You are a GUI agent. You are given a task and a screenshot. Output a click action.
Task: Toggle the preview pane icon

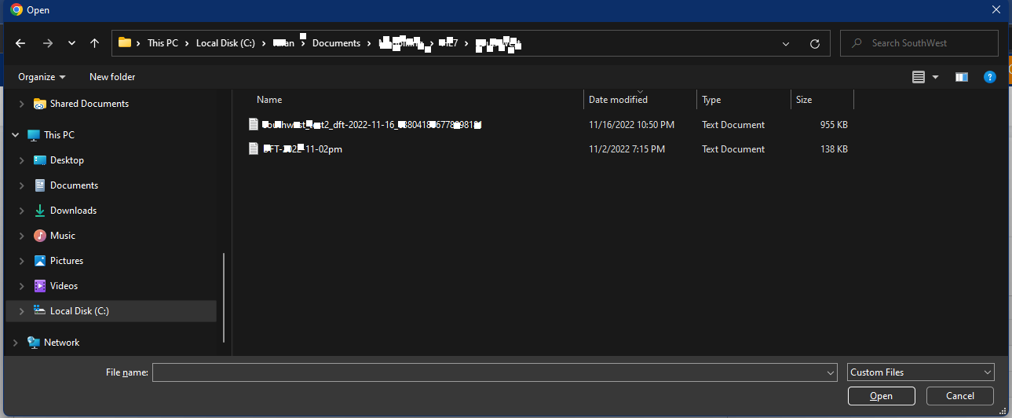click(961, 77)
